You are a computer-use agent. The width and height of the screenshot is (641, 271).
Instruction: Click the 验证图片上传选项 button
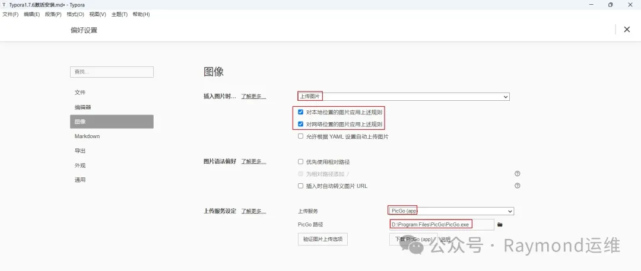tap(322, 239)
